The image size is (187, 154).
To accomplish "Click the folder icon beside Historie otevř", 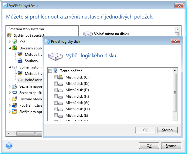I will pyautogui.click(x=15, y=99).
